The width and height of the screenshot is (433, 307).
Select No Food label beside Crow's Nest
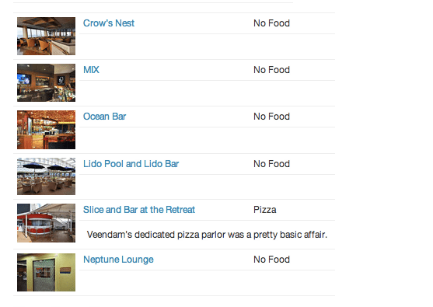point(272,23)
